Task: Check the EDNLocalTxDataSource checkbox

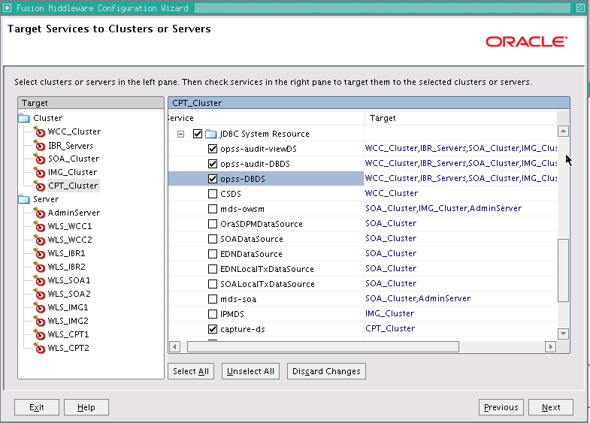Action: point(213,269)
